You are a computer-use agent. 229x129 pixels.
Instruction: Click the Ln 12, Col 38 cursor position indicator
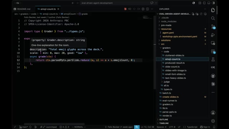coord(147,127)
